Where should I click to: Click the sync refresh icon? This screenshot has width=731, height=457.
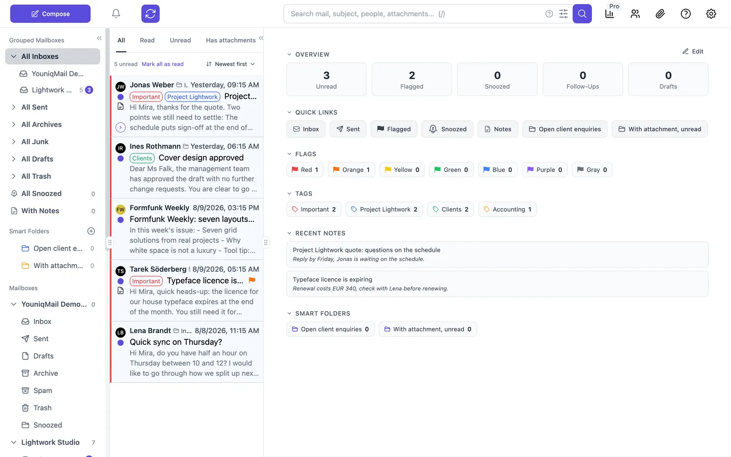(x=150, y=14)
